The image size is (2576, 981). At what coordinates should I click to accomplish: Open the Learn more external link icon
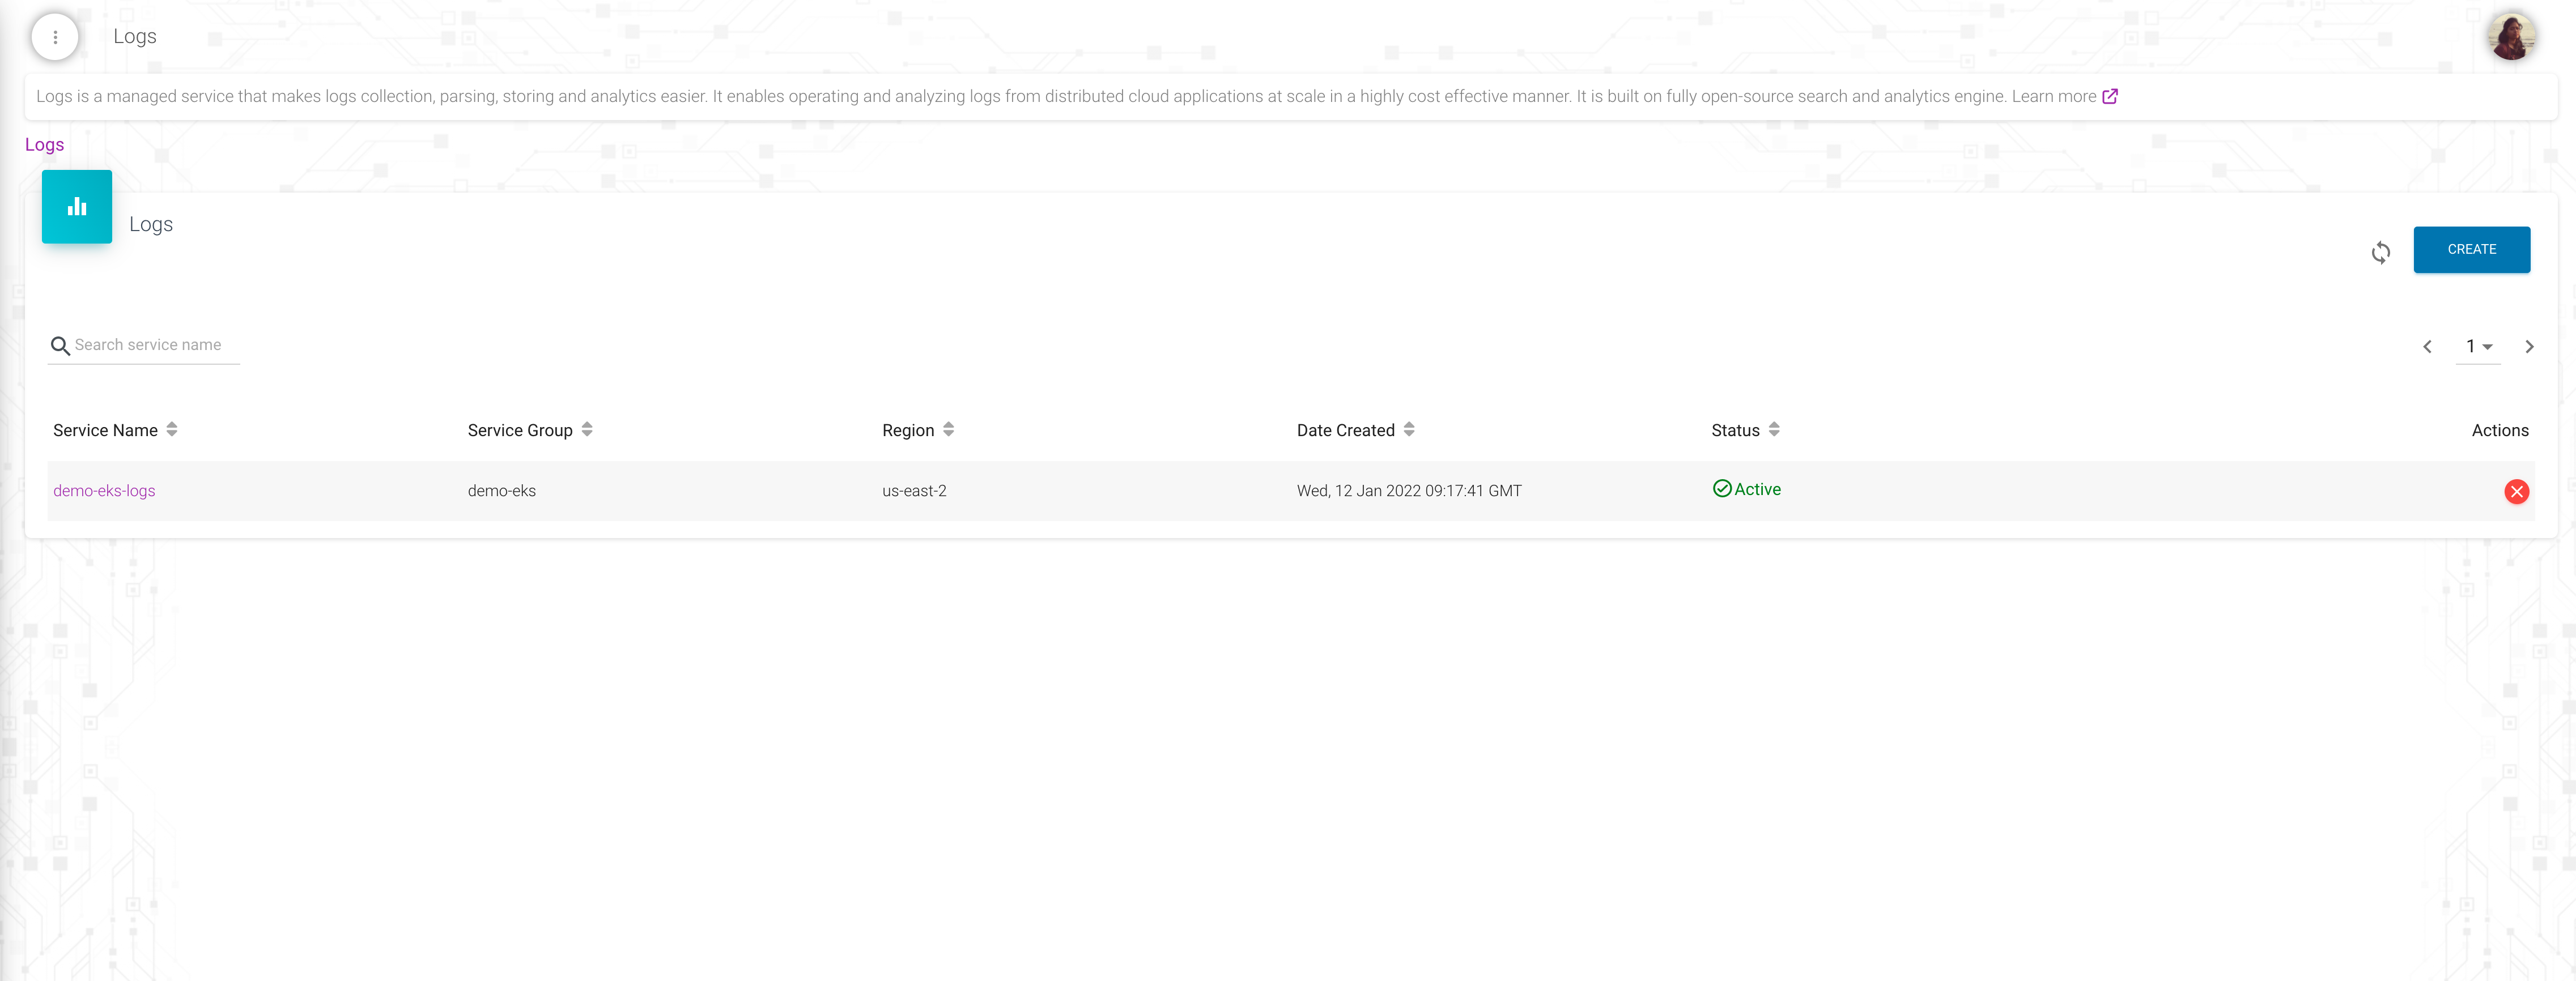2110,96
